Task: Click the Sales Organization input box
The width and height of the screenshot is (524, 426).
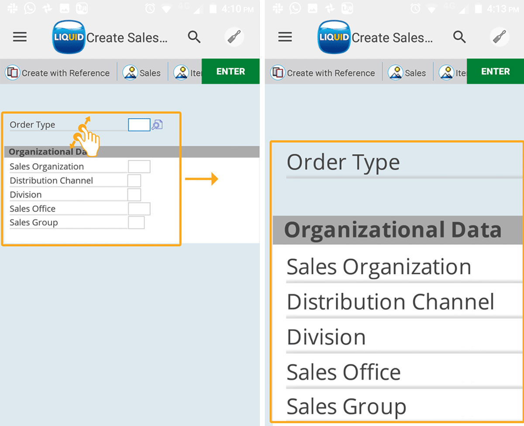Action: [139, 166]
